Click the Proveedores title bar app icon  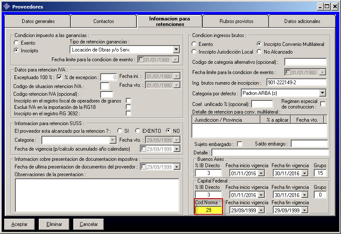click(x=6, y=6)
